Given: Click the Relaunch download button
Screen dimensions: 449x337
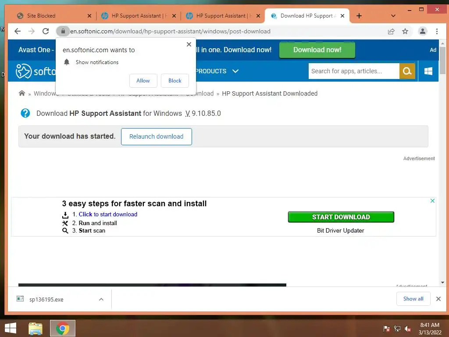Looking at the screenshot, I should pos(157,137).
